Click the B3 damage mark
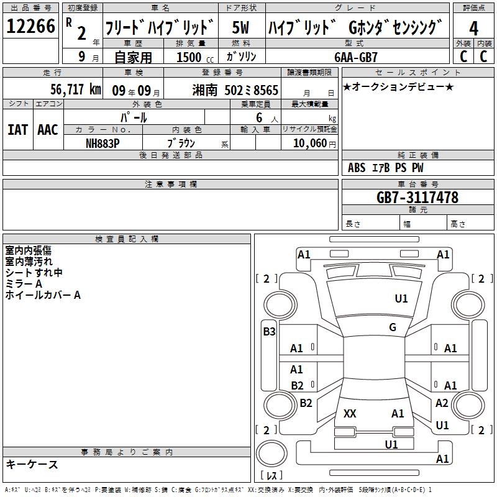Viewport: 497px width, 497px height. click(269, 332)
